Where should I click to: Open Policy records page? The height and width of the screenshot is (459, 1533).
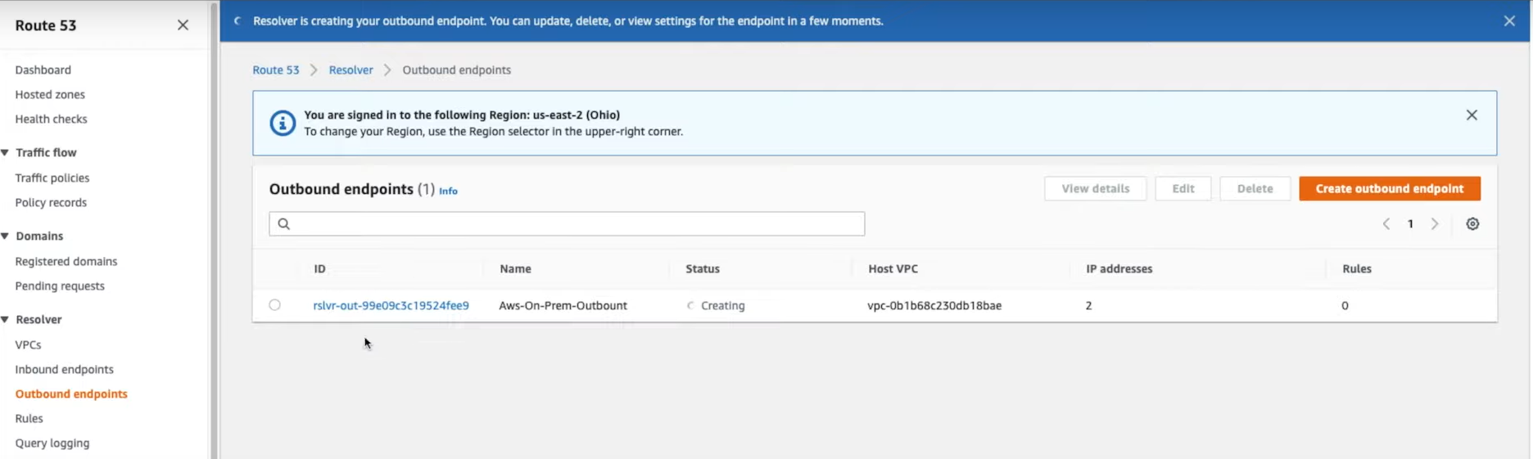pyautogui.click(x=51, y=203)
